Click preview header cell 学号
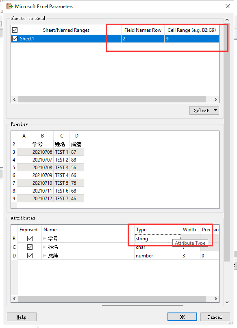 (x=42, y=144)
